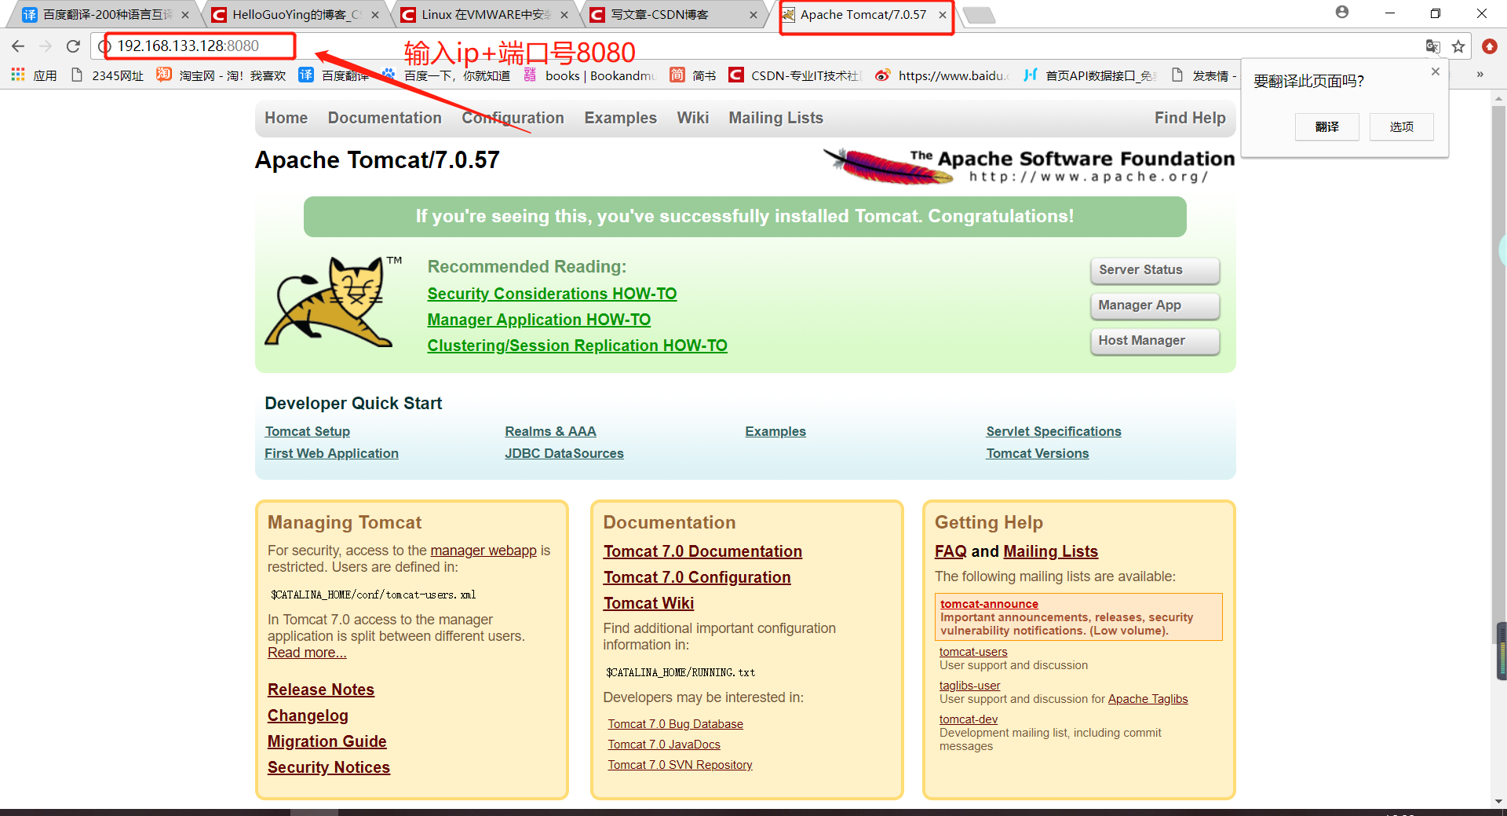Open the tomcat-announce mailing list link

[989, 604]
